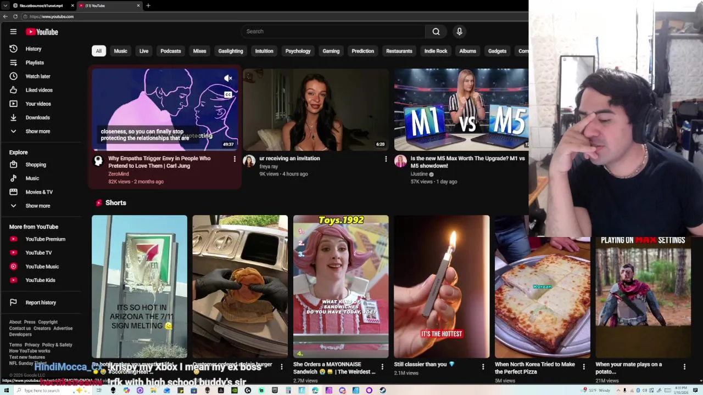
Task: Click Policy & Safety footer link
Action: (57, 345)
